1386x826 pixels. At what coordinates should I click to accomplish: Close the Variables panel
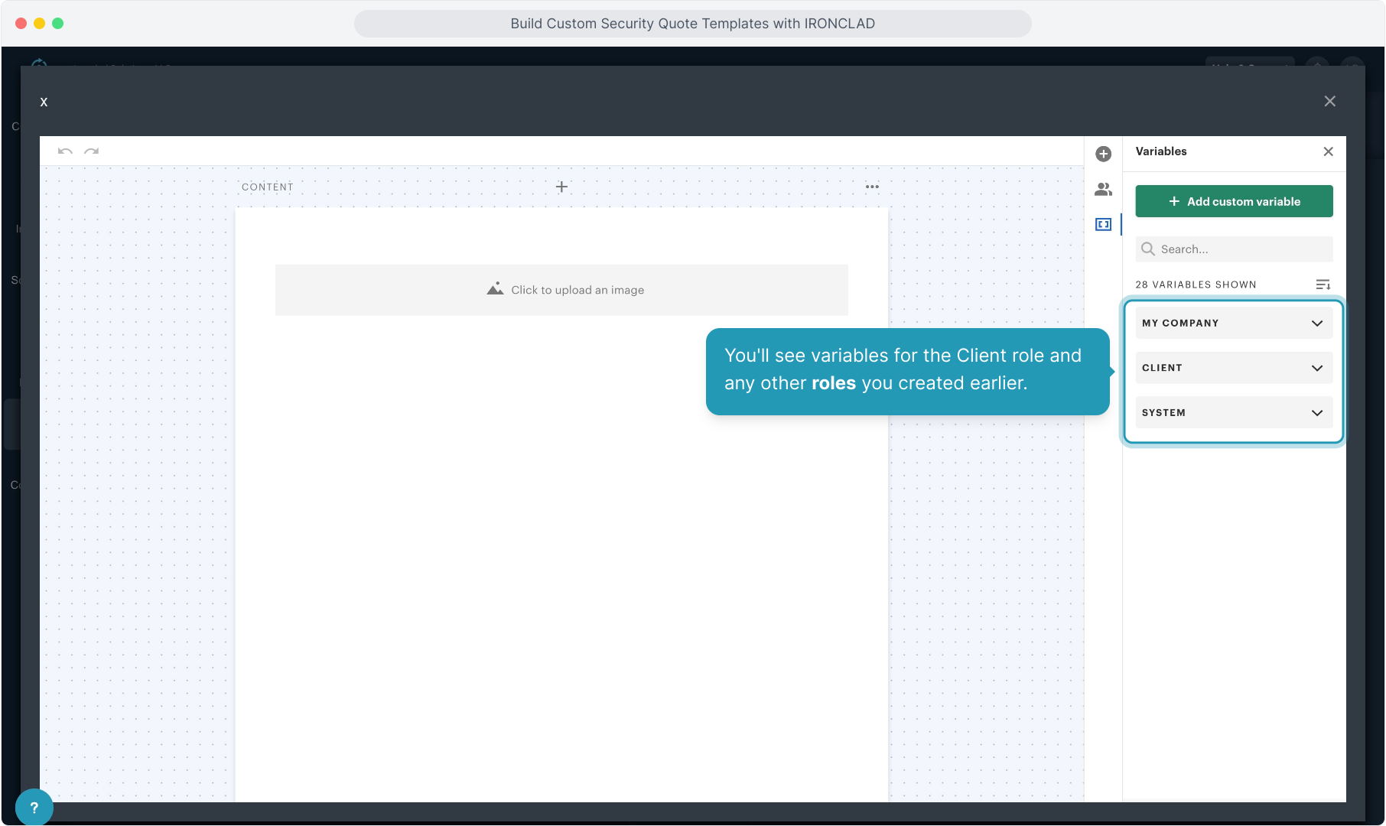[x=1328, y=151]
